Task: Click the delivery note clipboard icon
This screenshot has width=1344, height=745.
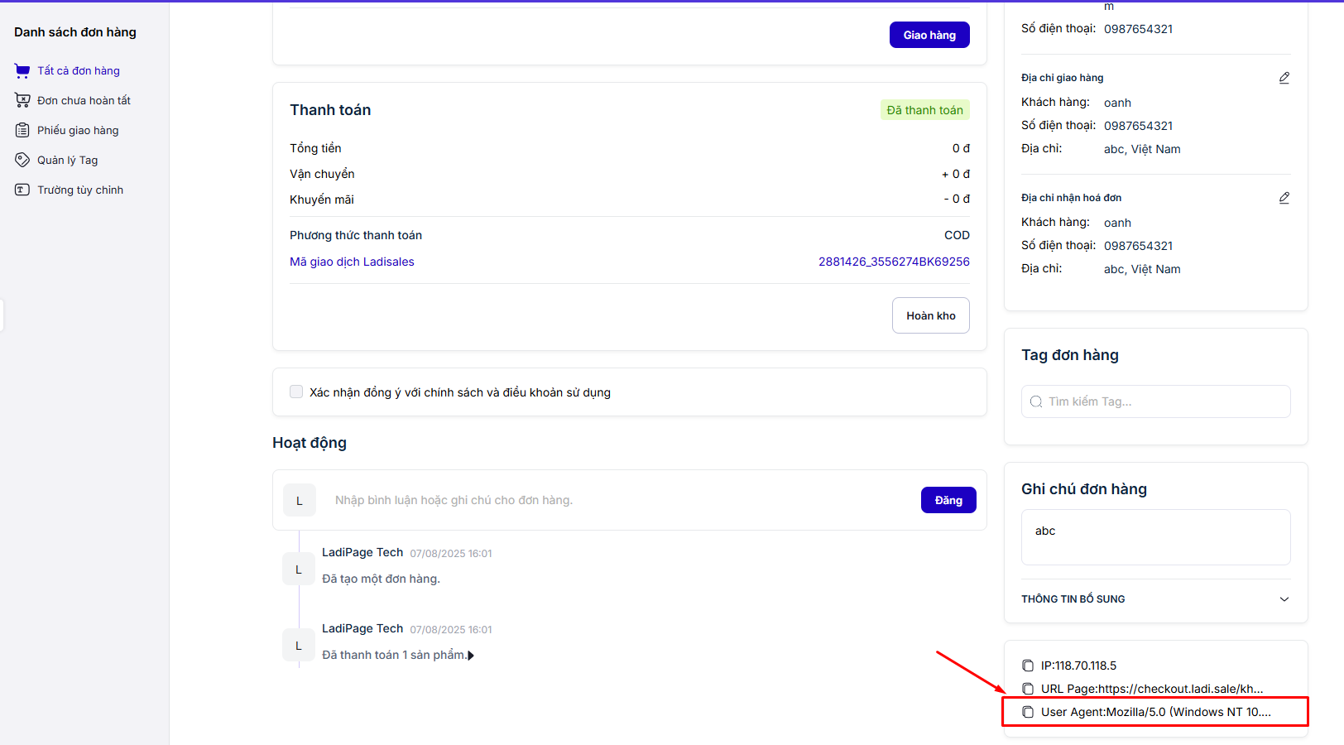Action: click(22, 131)
